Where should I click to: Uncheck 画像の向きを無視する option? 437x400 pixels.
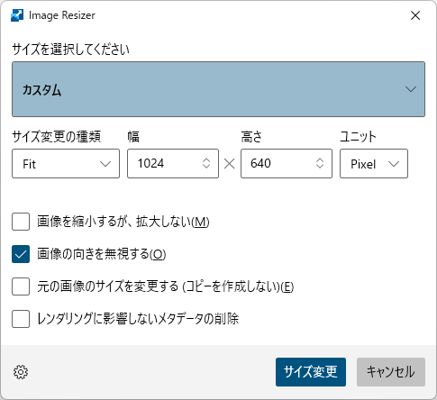[21, 254]
